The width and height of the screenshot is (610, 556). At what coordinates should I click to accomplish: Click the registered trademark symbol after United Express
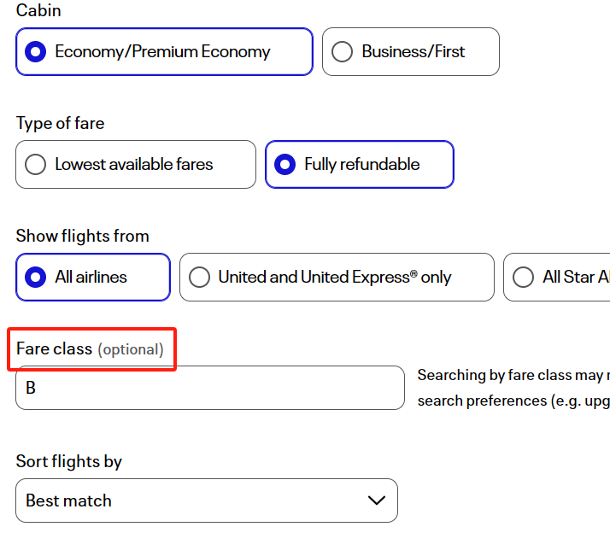[412, 272]
